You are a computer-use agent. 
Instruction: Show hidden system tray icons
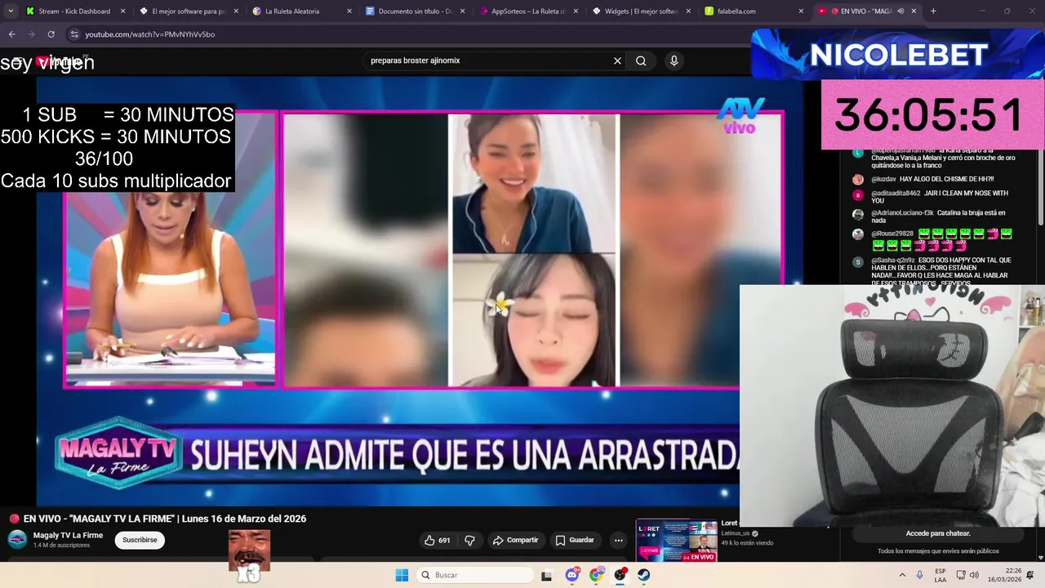tap(902, 575)
